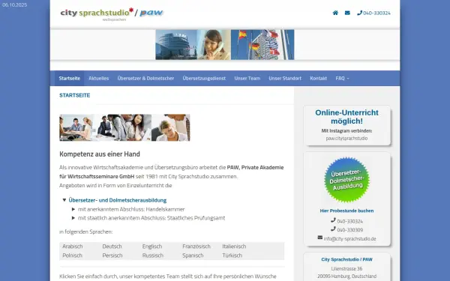Screen dimensions: 450x281
Task: Open the Unser Team menu item
Action: click(247, 78)
